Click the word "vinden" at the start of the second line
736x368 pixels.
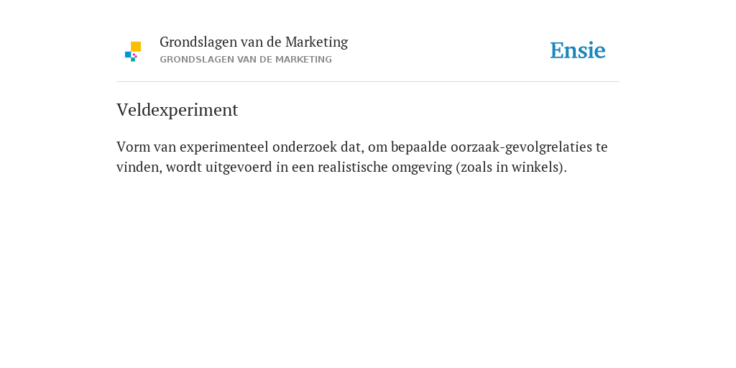pyautogui.click(x=137, y=167)
